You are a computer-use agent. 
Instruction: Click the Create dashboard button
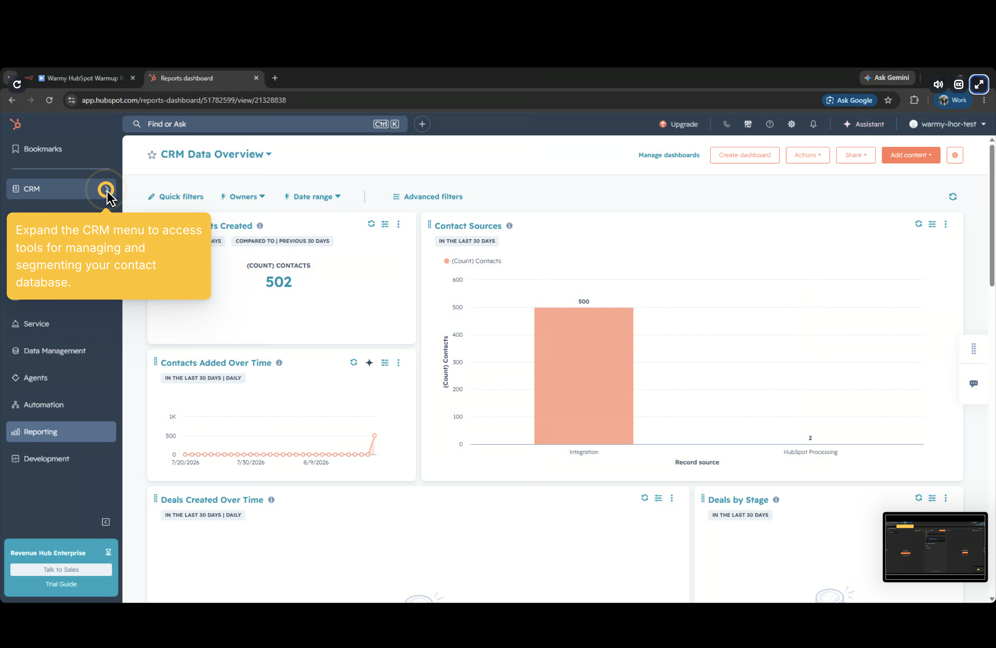pyautogui.click(x=745, y=155)
